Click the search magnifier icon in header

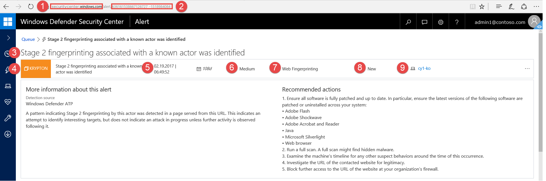tap(408, 22)
